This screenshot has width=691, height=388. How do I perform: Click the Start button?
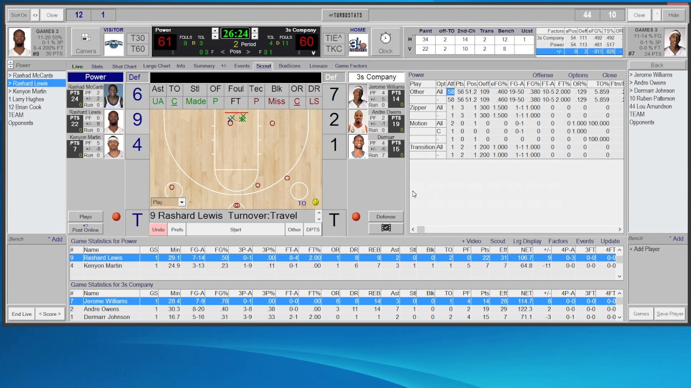click(x=236, y=230)
